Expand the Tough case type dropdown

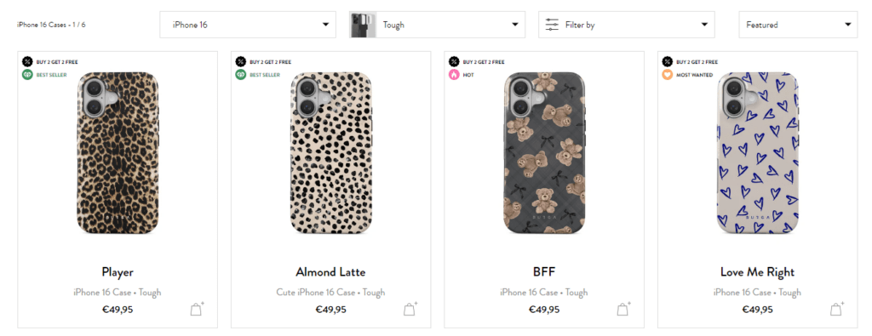[437, 25]
